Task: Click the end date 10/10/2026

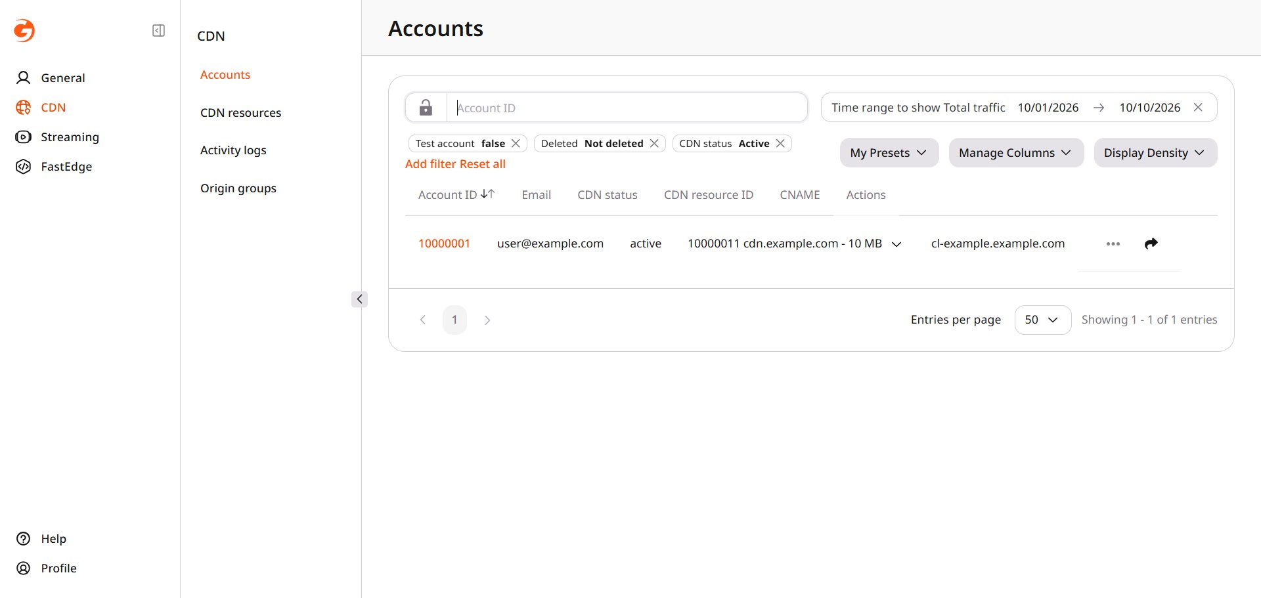Action: [1150, 108]
